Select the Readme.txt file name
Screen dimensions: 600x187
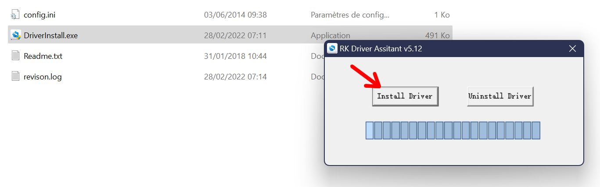pos(43,56)
